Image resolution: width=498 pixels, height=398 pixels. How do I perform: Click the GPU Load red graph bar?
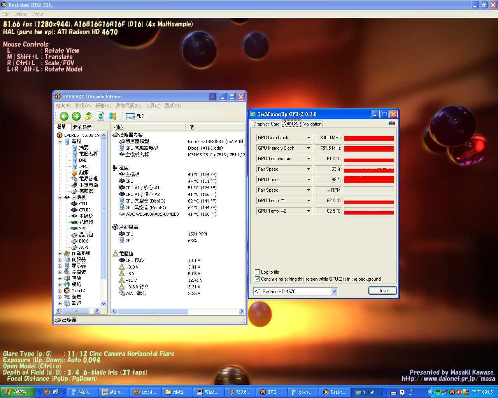pyautogui.click(x=369, y=180)
